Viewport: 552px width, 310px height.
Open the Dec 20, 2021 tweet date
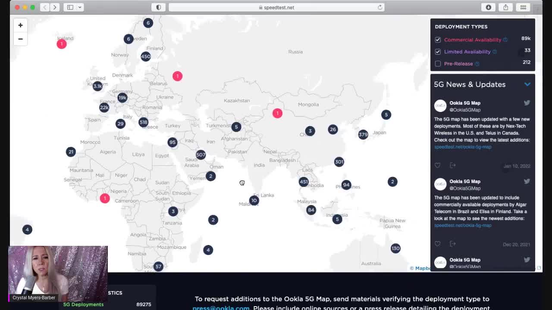click(516, 244)
